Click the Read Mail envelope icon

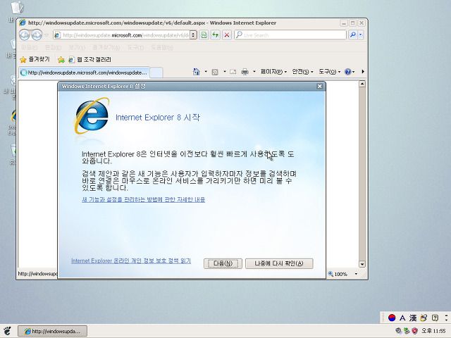[233, 72]
